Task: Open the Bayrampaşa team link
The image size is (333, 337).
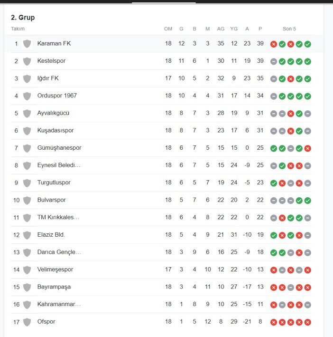Action: [x=54, y=287]
